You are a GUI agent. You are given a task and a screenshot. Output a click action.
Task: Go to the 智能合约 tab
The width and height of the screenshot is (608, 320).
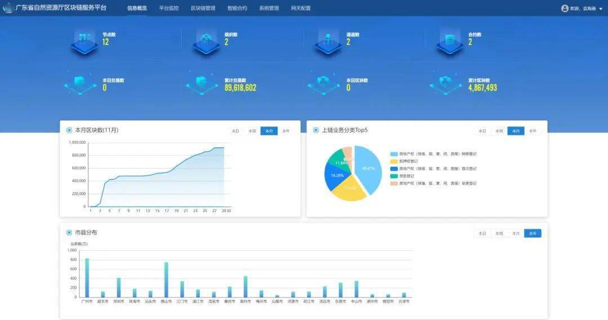(237, 8)
